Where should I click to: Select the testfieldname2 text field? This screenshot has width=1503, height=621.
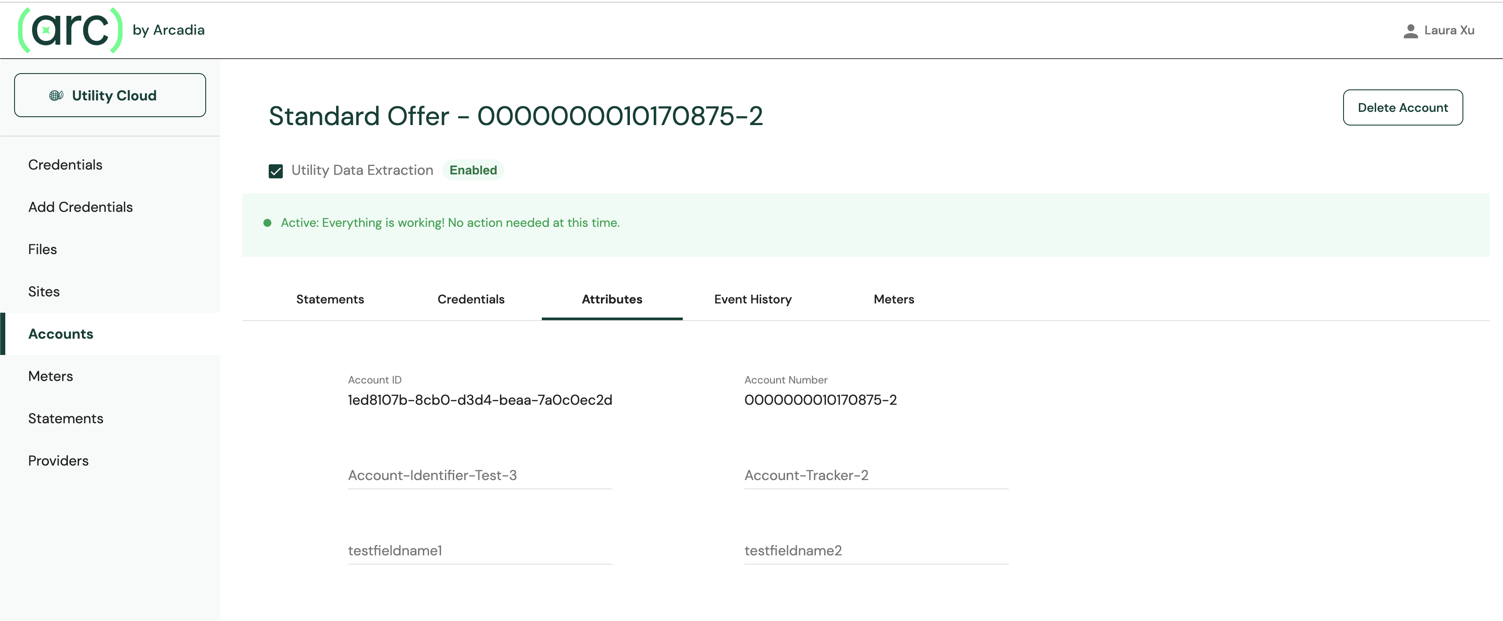coord(875,551)
